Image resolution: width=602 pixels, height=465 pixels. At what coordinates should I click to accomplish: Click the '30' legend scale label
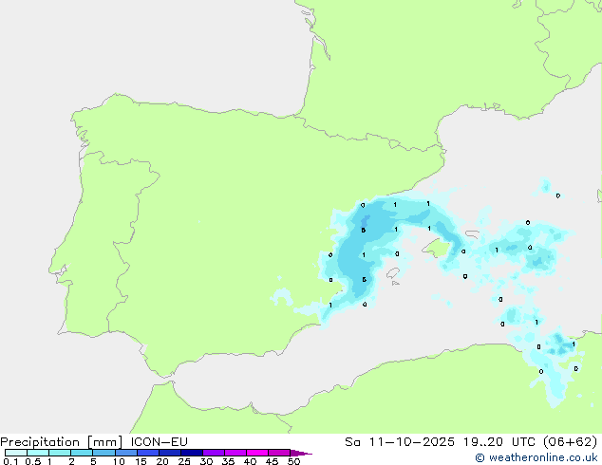(206, 461)
